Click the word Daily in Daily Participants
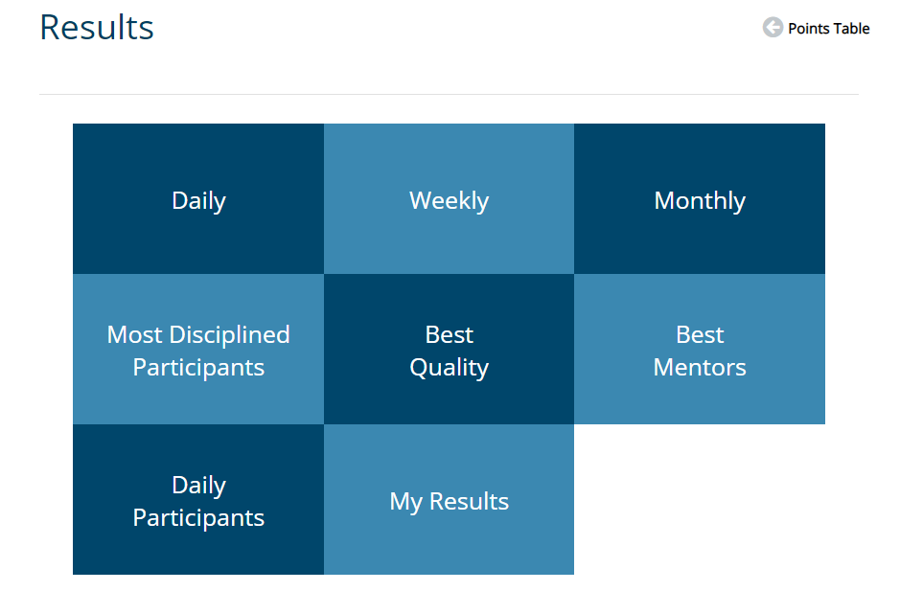This screenshot has width=900, height=591. (198, 486)
